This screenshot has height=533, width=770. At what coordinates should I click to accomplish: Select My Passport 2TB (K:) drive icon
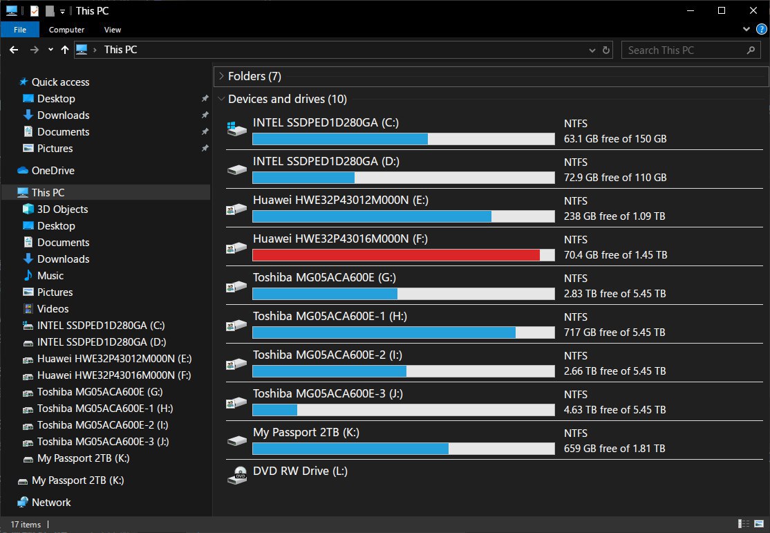[236, 440]
